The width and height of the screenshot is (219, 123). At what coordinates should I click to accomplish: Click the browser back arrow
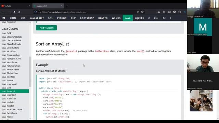click(3, 12)
